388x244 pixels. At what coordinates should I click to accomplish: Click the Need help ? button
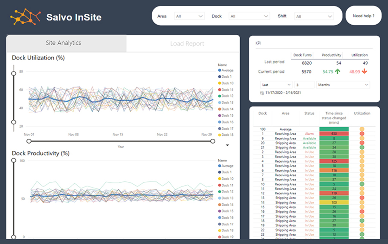click(x=363, y=16)
